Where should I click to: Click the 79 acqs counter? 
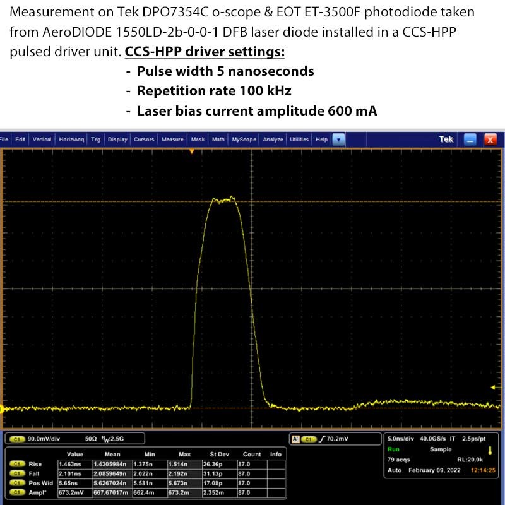(399, 460)
